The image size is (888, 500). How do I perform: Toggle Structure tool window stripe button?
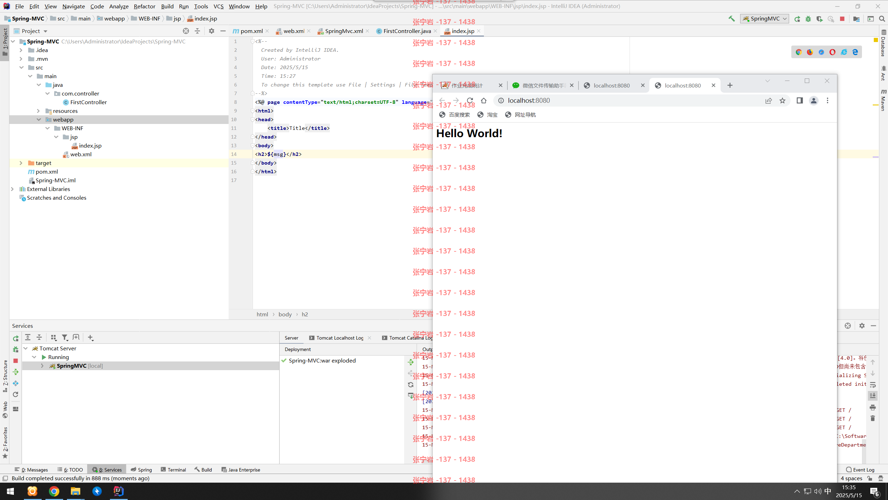[5, 376]
